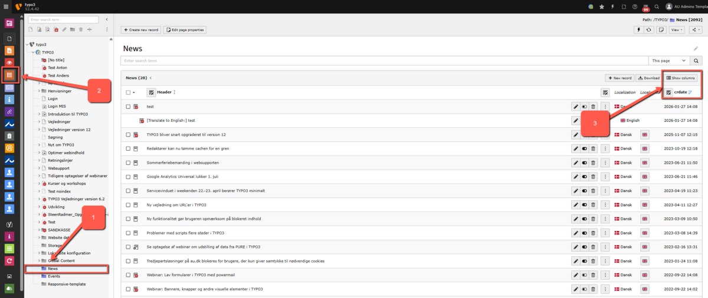This screenshot has height=298, width=708.
Task: Tick the checkbox for the 'test' news record
Action: click(128, 107)
